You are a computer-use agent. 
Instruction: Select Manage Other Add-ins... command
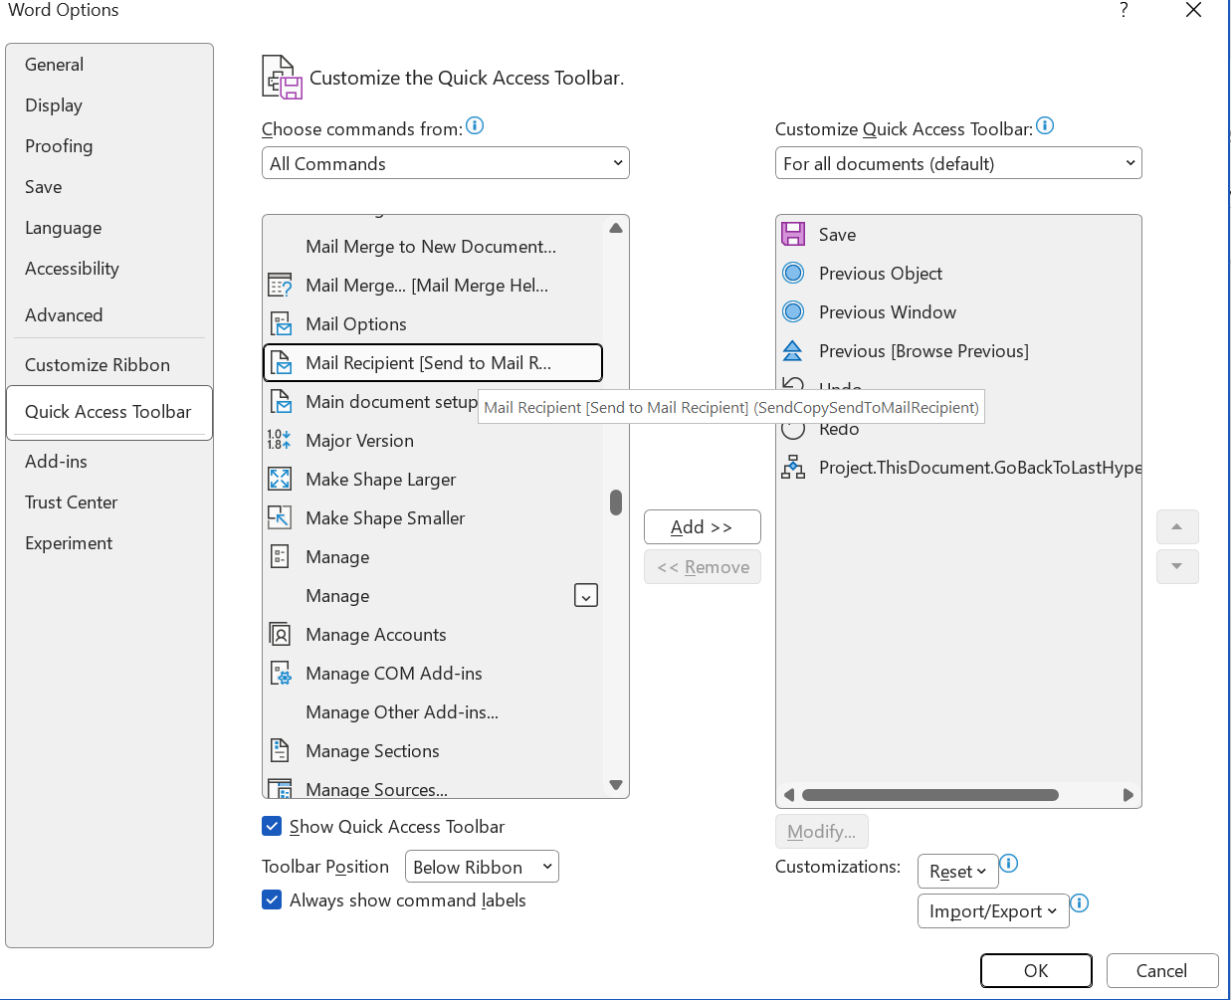click(433, 712)
